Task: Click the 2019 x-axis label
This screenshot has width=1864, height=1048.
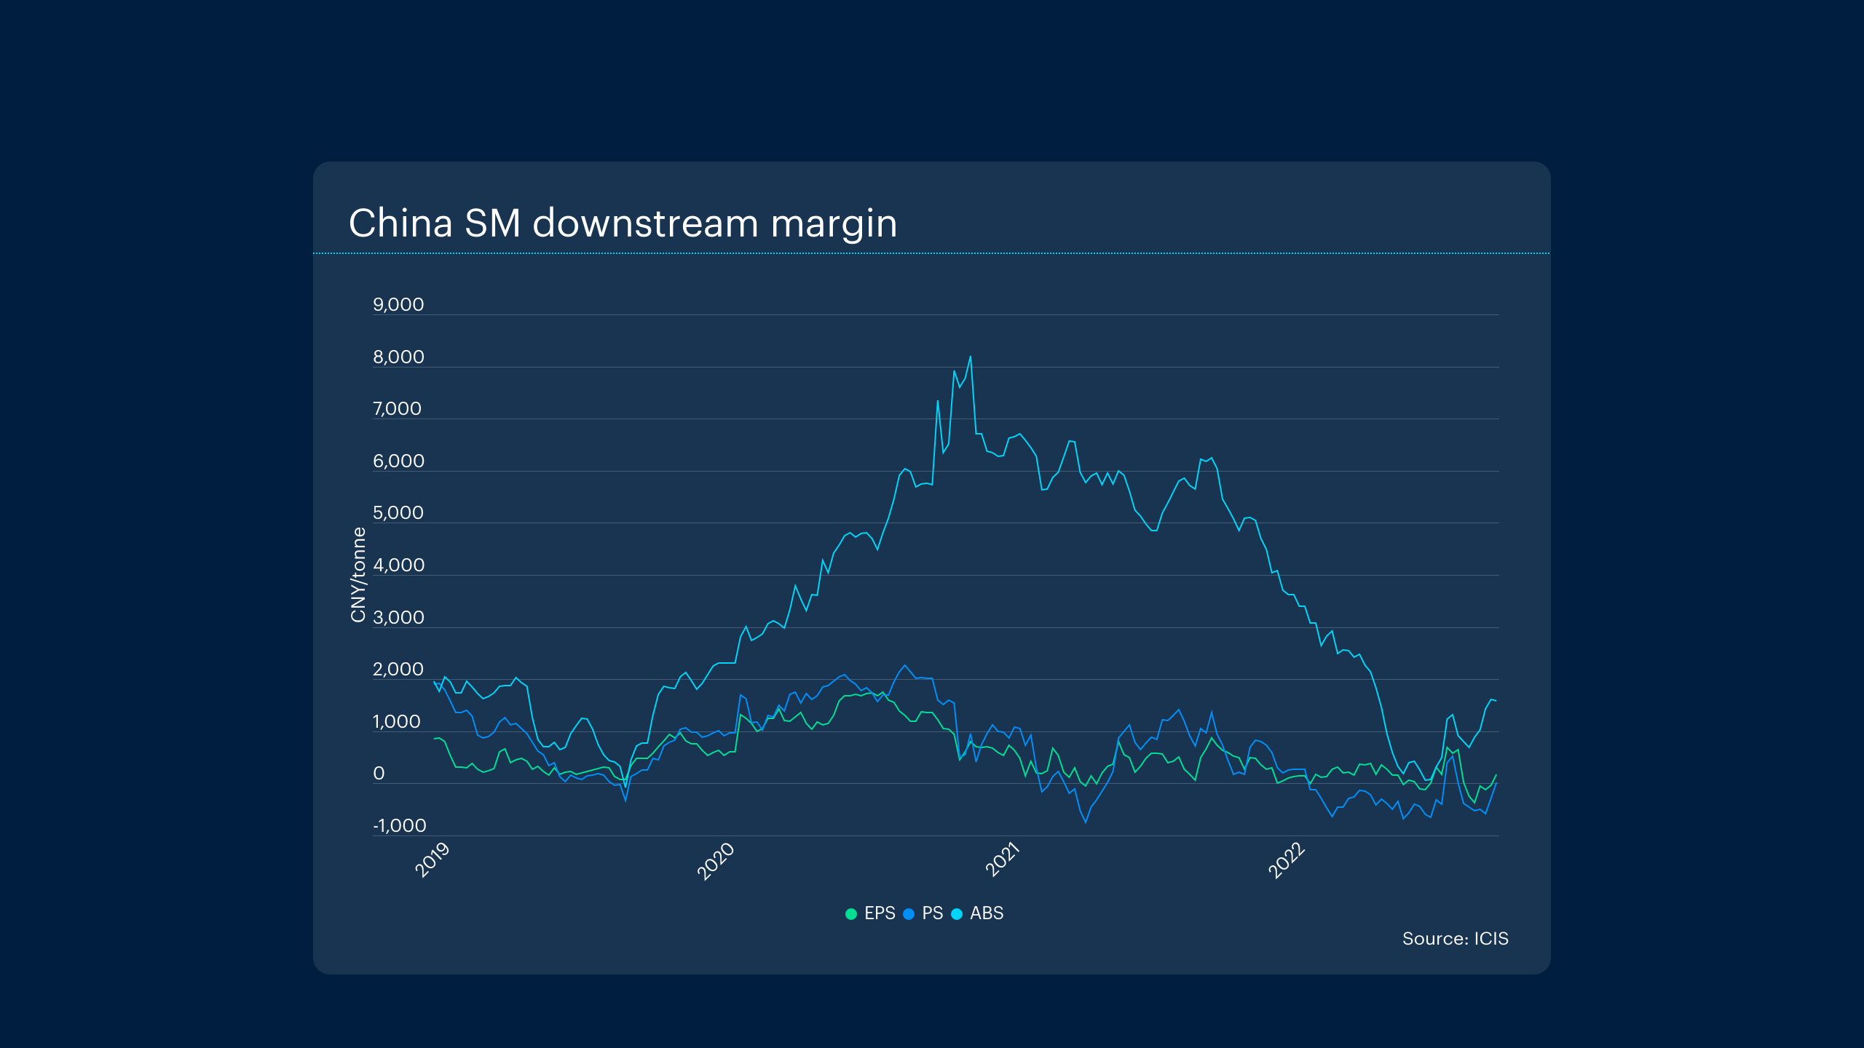Action: pyautogui.click(x=433, y=860)
